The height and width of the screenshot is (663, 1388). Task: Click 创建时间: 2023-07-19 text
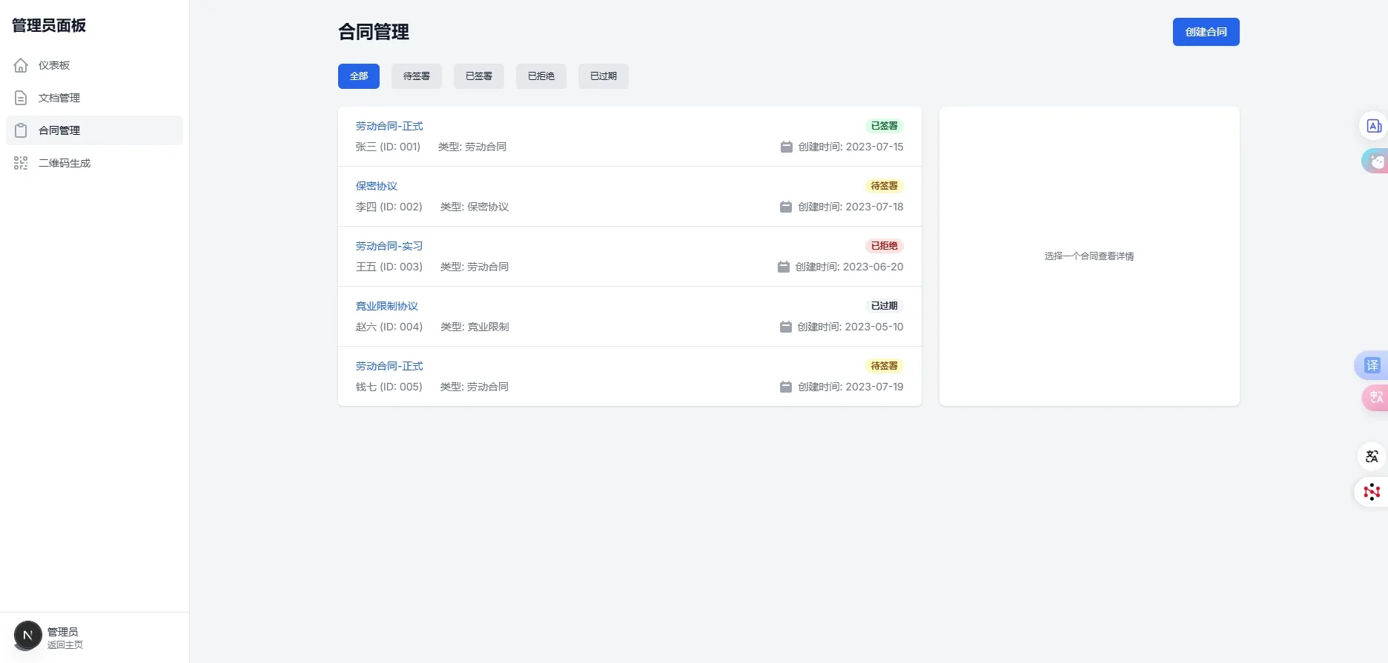pos(851,387)
